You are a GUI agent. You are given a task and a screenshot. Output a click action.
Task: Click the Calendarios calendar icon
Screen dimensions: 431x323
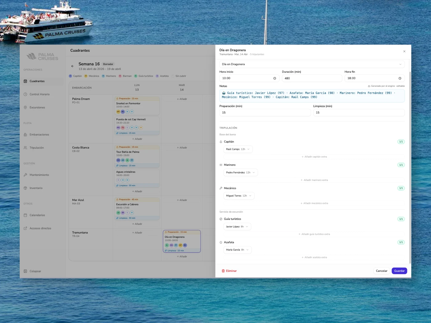(x=25, y=215)
